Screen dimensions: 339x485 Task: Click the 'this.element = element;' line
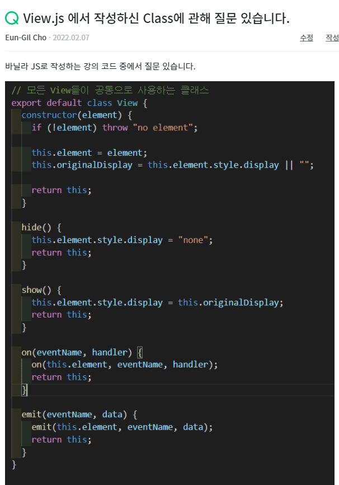tap(90, 153)
